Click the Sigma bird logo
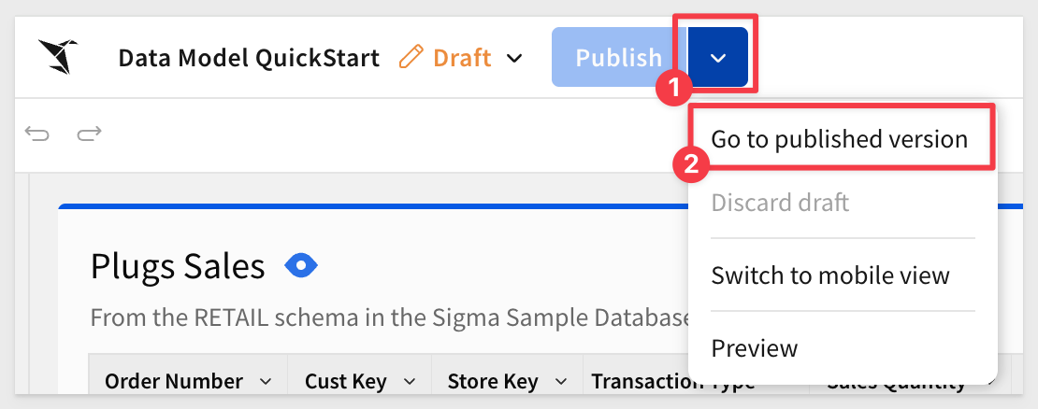This screenshot has width=1038, height=409. [58, 56]
